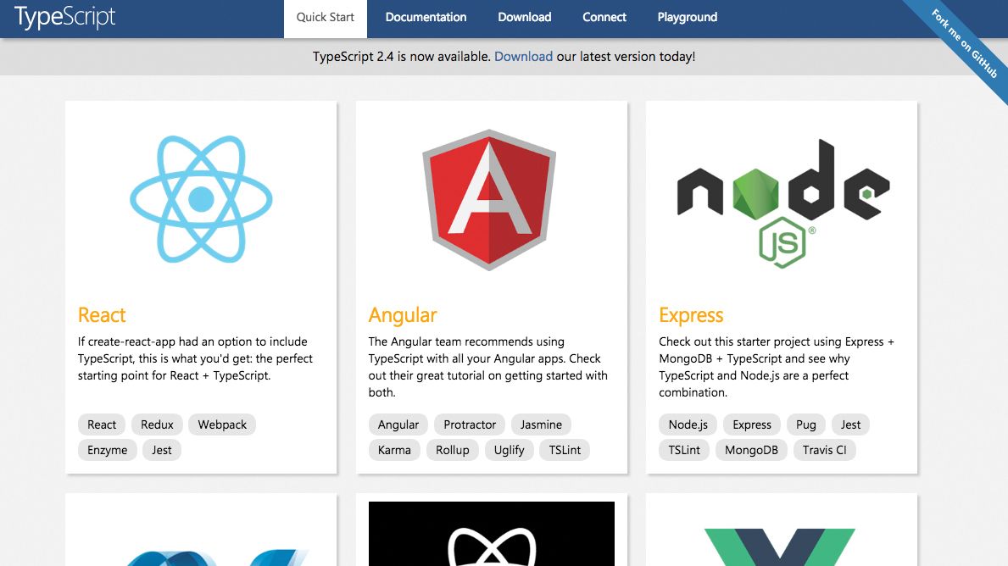Click the Jasmine tag on the Angular card
Viewport: 1008px width, 566px height.
(541, 424)
